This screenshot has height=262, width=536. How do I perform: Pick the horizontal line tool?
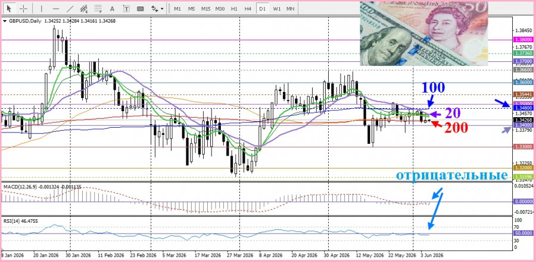click(56, 8)
